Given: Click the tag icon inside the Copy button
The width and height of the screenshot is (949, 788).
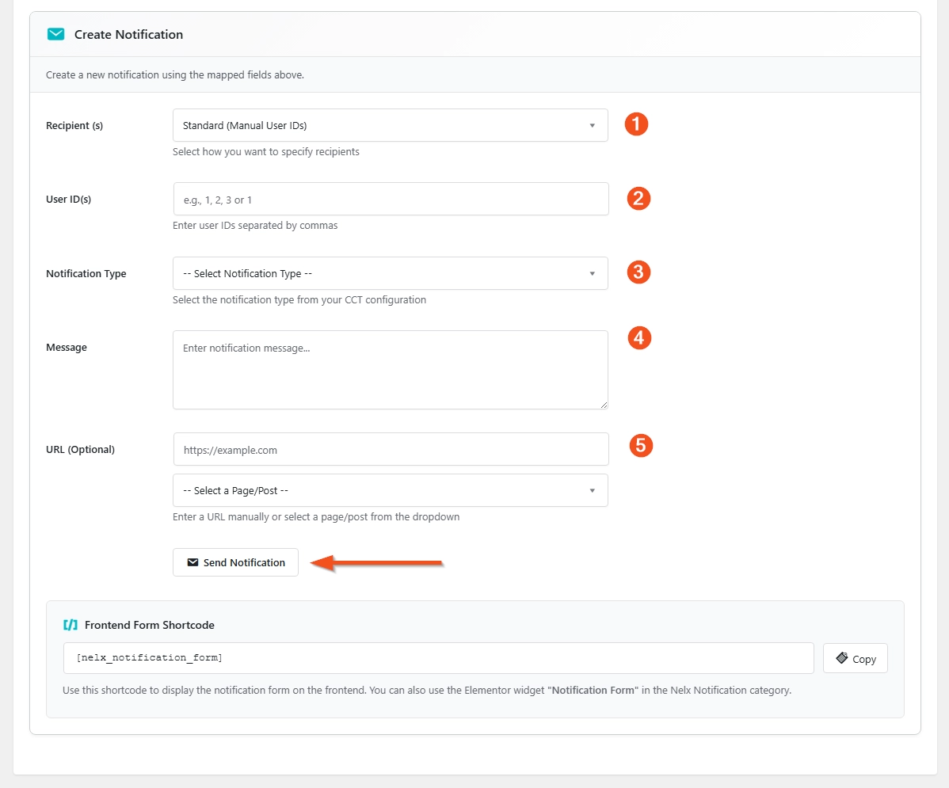Looking at the screenshot, I should (x=842, y=658).
